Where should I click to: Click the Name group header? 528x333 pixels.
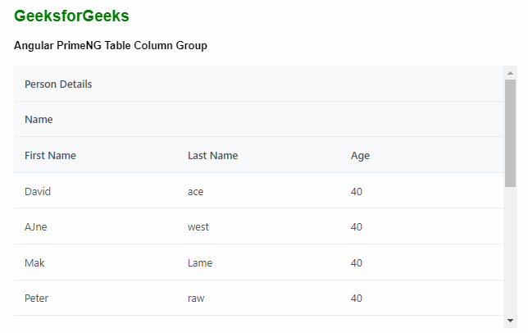[39, 120]
